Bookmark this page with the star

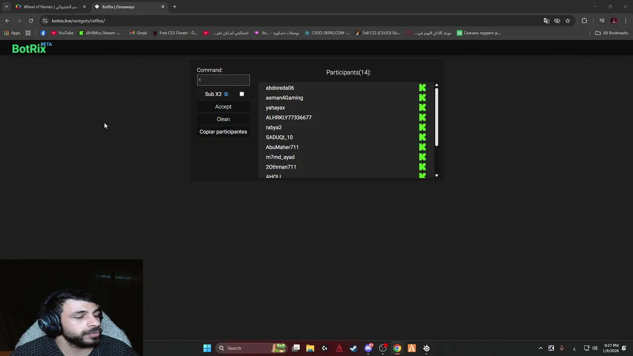pyautogui.click(x=568, y=21)
